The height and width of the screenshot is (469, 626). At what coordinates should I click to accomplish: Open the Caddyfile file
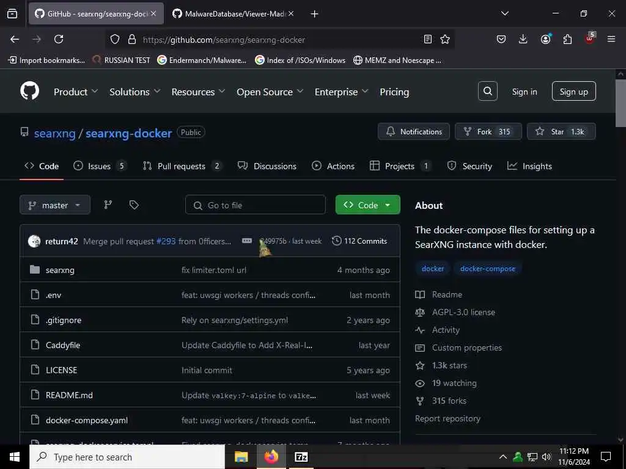(x=63, y=345)
